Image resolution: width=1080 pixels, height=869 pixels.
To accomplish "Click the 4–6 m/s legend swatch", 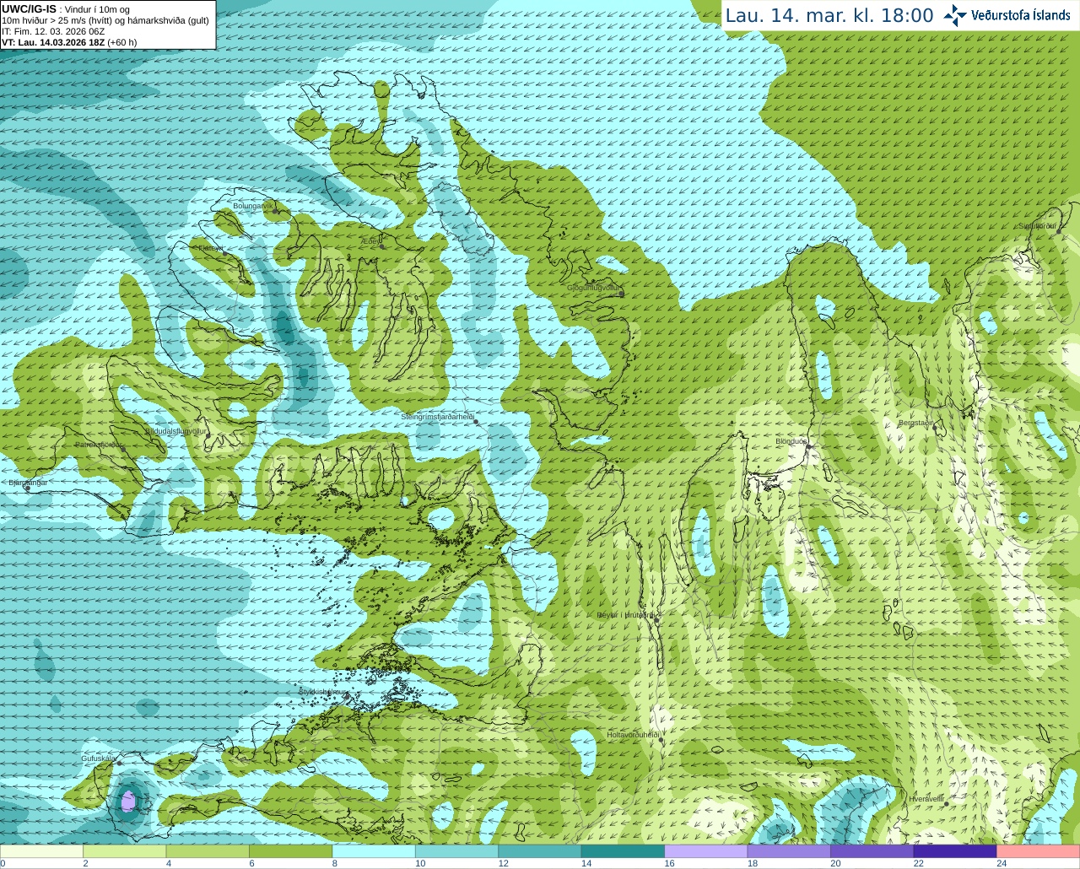I will 208,851.
